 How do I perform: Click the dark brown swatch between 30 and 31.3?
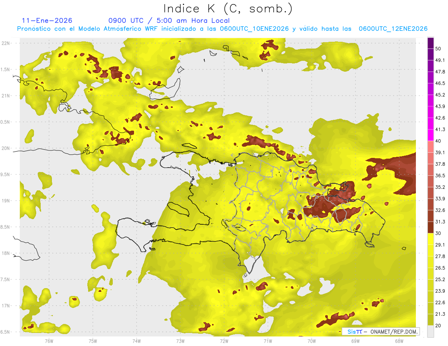point(431,227)
